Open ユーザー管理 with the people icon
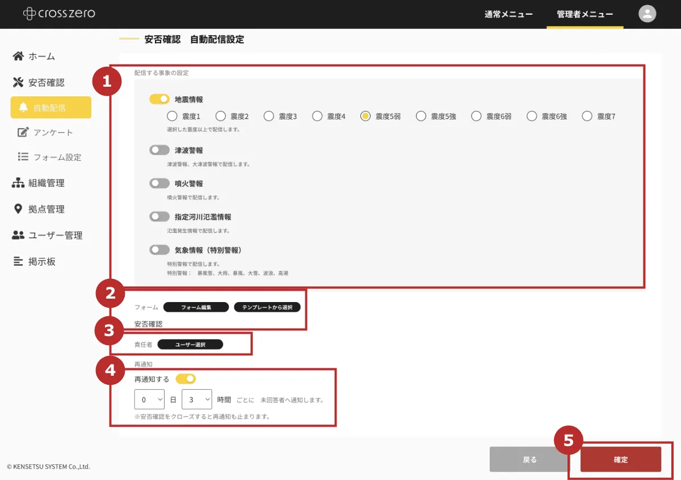The height and width of the screenshot is (480, 681). [x=19, y=235]
